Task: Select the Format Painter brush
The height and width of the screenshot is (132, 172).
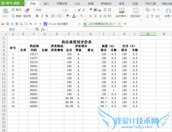Action: (27, 10)
